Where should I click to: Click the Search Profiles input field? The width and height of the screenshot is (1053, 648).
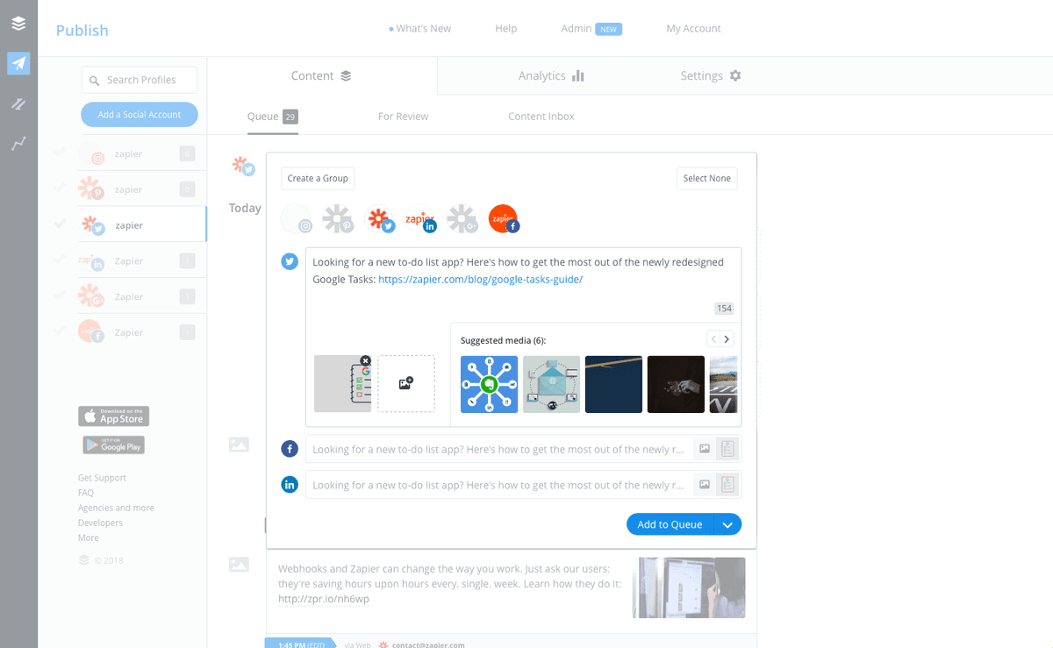140,80
